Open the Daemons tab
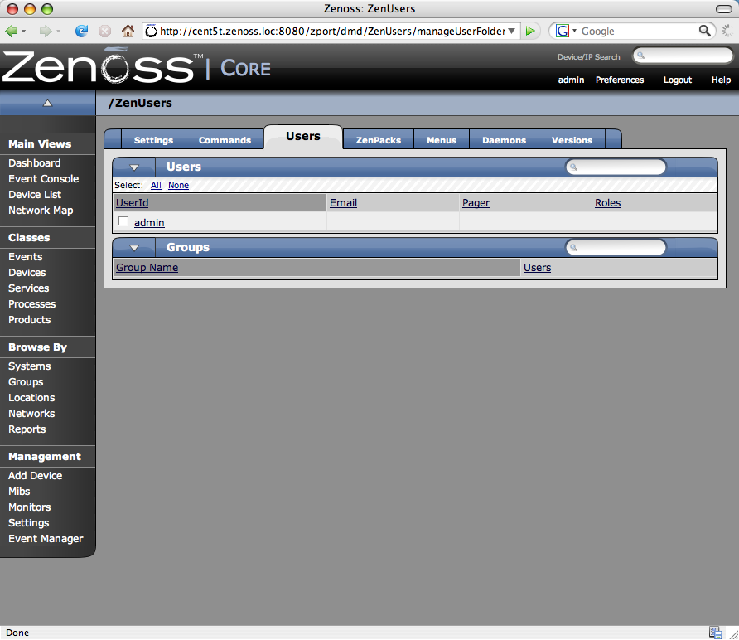The height and width of the screenshot is (640, 739). click(x=504, y=140)
